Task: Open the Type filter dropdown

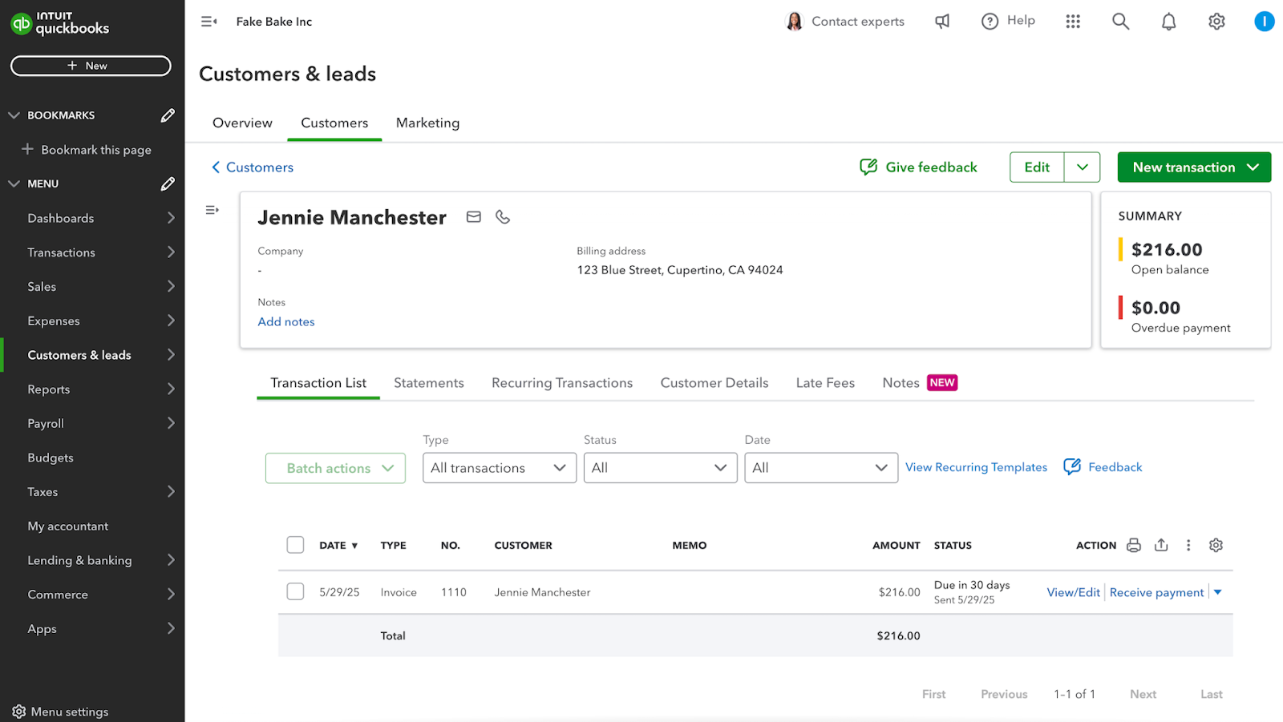Action: [499, 467]
